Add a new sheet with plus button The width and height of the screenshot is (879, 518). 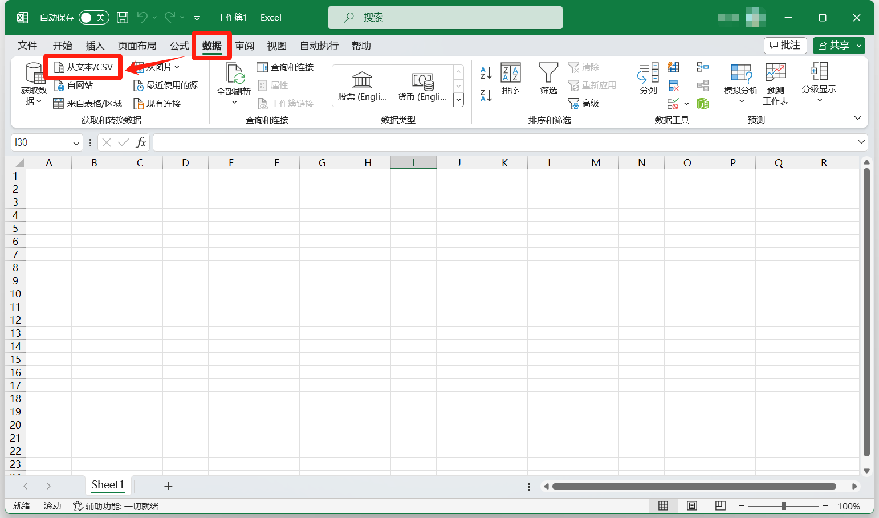pos(168,486)
